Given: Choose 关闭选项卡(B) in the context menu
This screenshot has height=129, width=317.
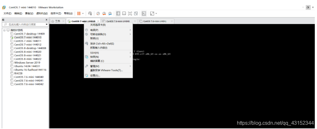Looking at the screenshot, I should click(109, 25).
